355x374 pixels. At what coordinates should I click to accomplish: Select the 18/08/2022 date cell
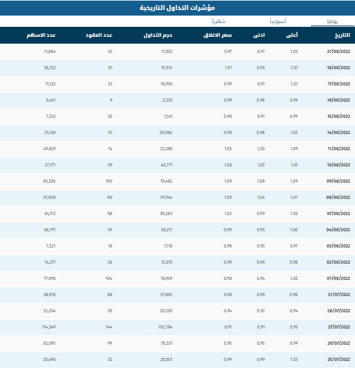pos(338,68)
